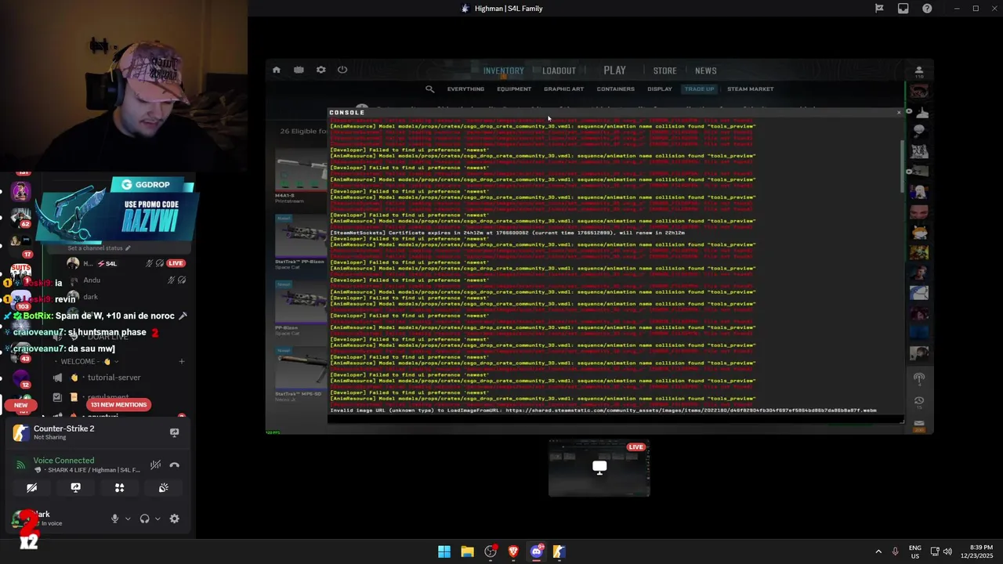Open the STEAM MARKET filter

click(x=750, y=89)
